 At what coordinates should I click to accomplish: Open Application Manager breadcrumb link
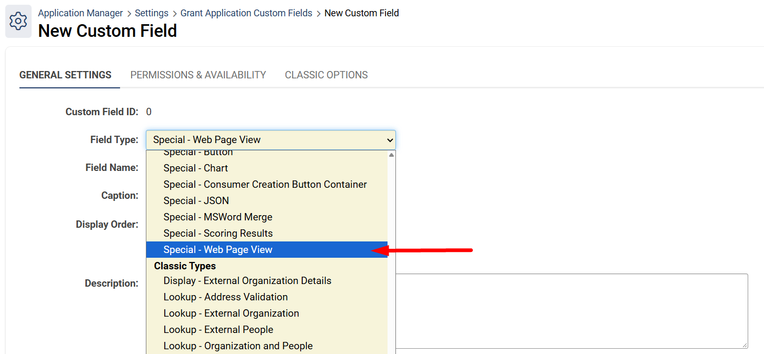pos(81,13)
